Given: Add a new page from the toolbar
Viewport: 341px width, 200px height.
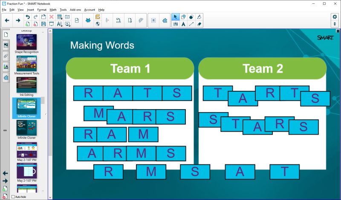Looking at the screenshot, I should (28, 24).
